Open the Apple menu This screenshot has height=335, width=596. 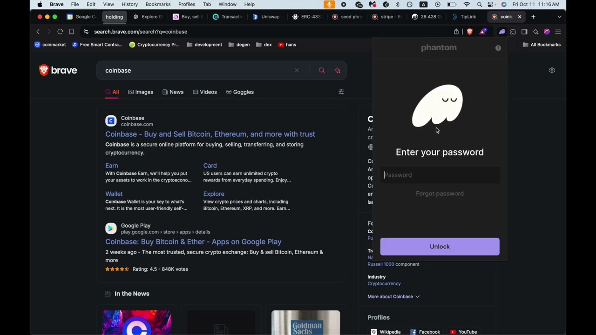click(40, 4)
